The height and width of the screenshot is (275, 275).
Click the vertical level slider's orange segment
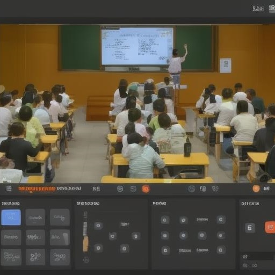pos(85,244)
